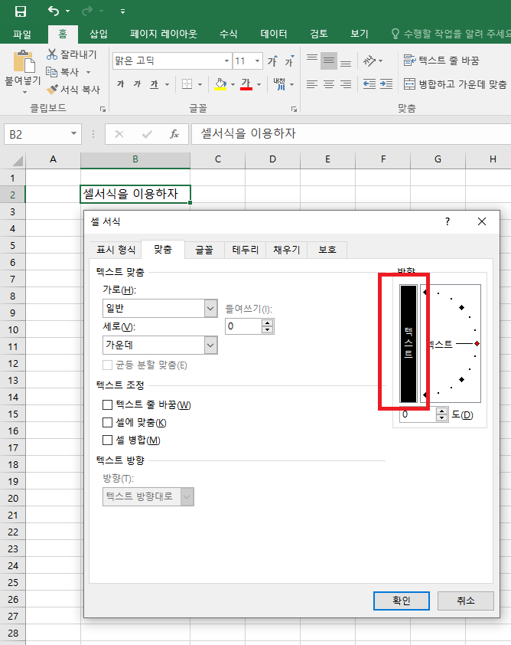The height and width of the screenshot is (645, 511).
Task: Click the 들여쓰기 indent spinner
Action: point(268,326)
